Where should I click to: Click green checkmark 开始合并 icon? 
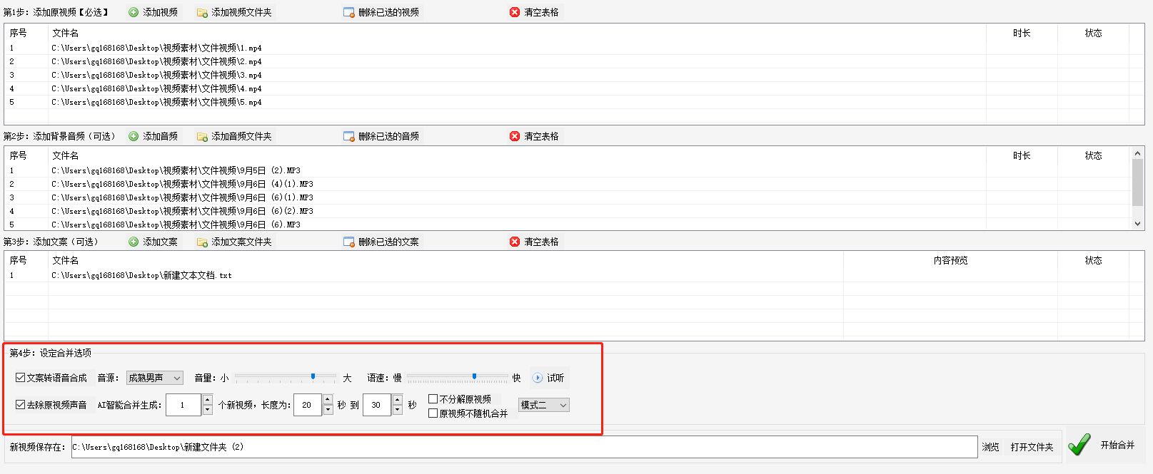click(1079, 445)
